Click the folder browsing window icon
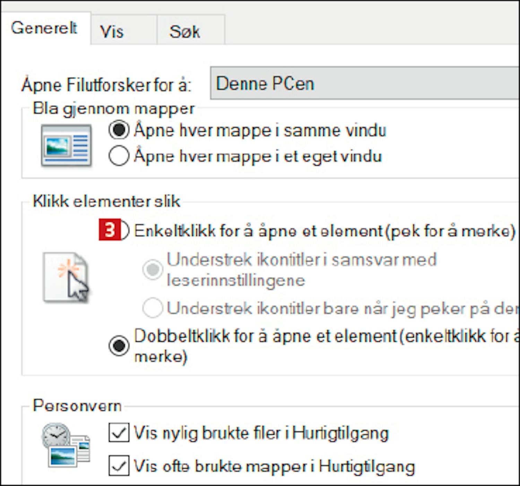Viewport: 520px width, 486px height. [x=66, y=146]
